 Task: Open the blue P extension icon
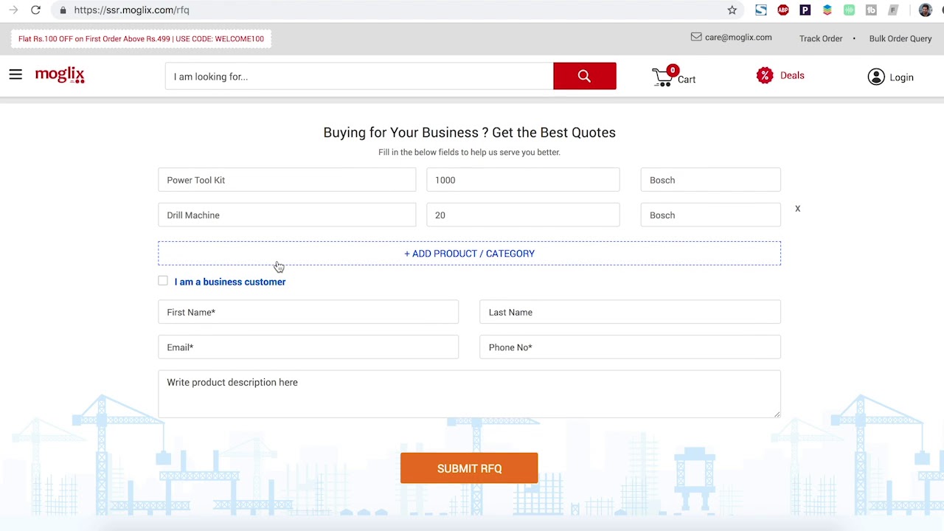point(805,10)
